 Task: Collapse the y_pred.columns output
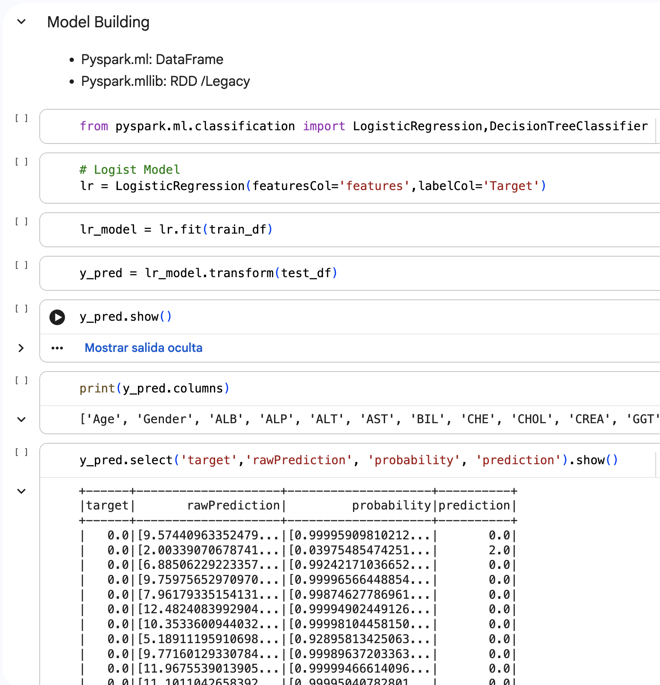[21, 419]
